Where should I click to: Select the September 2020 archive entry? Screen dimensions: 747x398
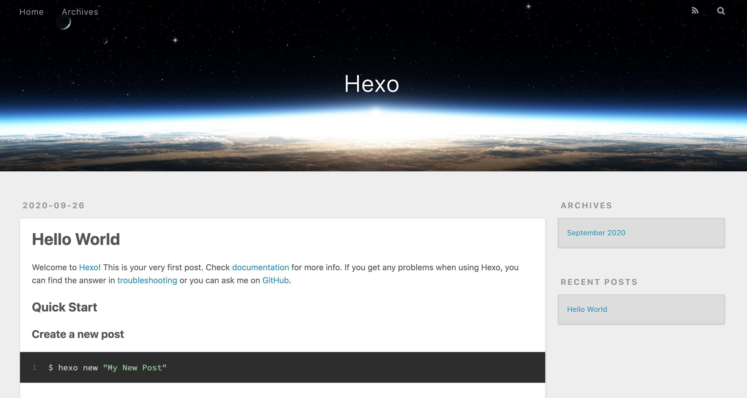pos(596,233)
